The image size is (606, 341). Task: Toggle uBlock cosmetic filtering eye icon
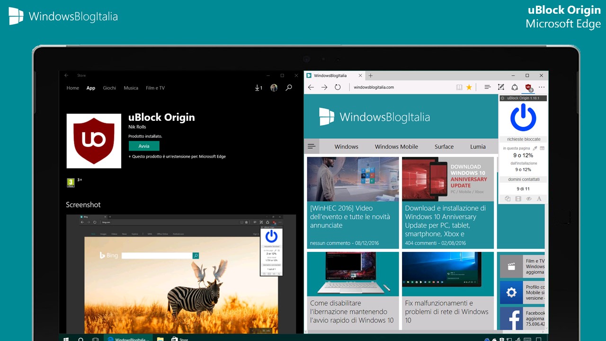(x=529, y=199)
